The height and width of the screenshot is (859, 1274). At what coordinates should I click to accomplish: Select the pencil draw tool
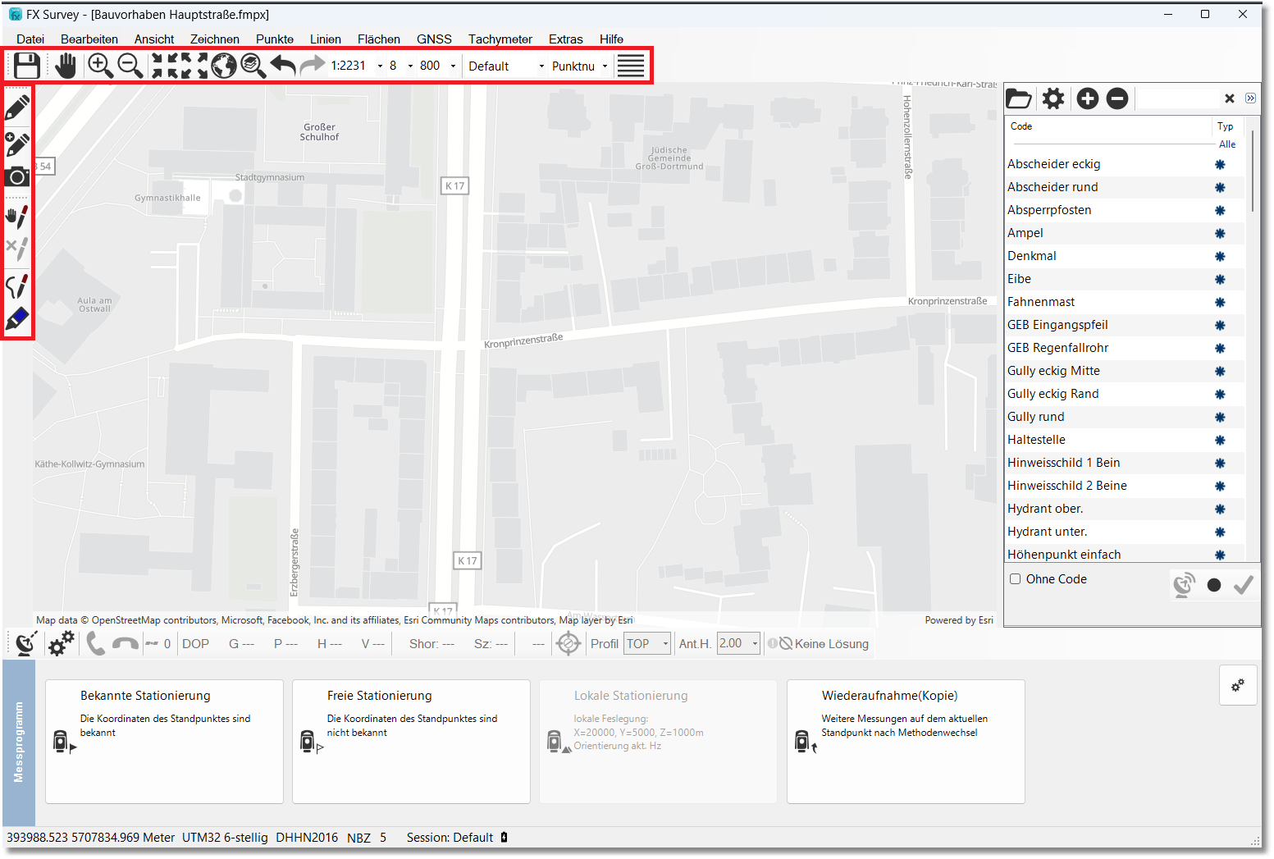point(17,107)
